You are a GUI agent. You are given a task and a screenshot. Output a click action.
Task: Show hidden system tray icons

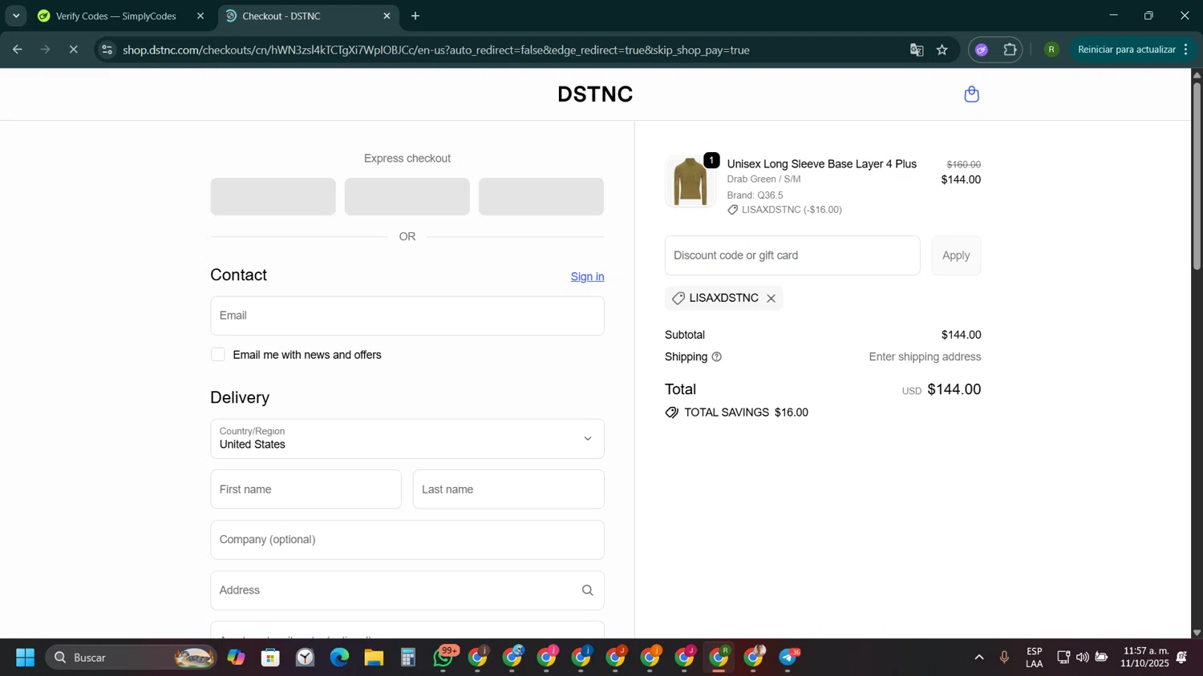click(x=978, y=658)
